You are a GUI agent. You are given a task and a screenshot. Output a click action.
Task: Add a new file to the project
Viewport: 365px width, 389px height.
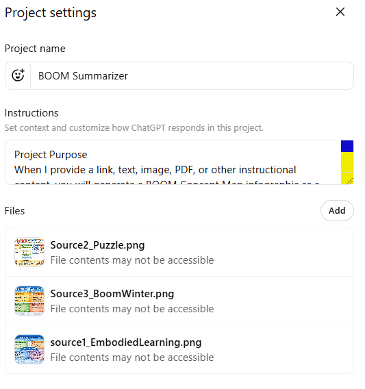[x=337, y=210]
